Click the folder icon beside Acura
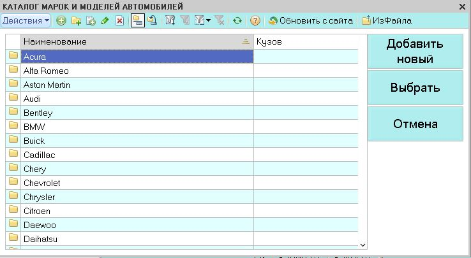 point(13,55)
